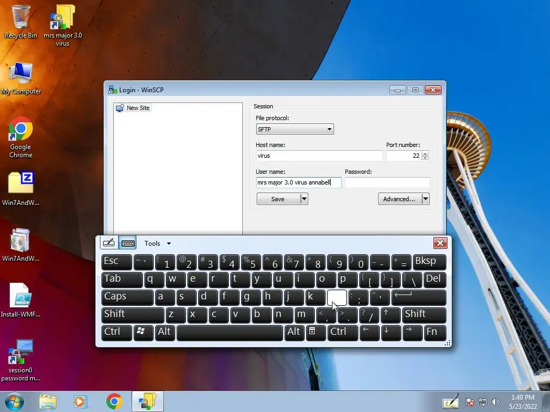This screenshot has width=550, height=412.
Task: Open the network tray icon
Action: pyautogui.click(x=483, y=402)
